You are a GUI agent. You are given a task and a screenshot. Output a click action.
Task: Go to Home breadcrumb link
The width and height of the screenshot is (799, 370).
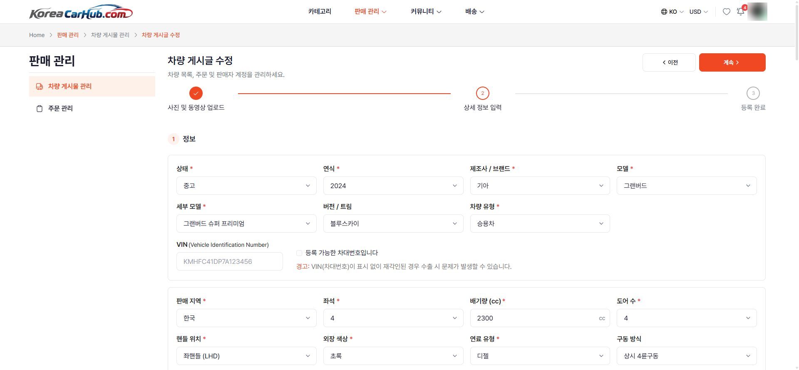pos(37,35)
